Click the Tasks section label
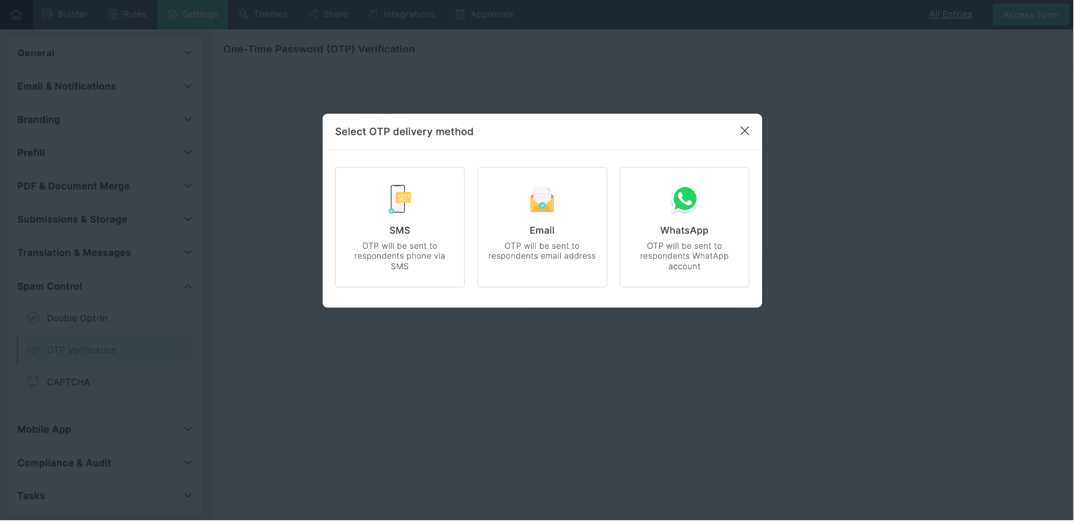Screen dimensions: 1074x523 coord(31,495)
